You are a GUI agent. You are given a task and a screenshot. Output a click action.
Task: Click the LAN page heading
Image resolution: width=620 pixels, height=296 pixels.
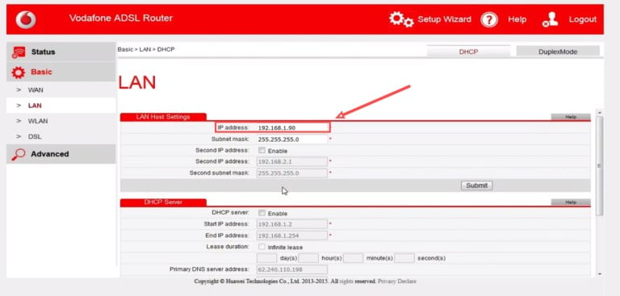click(137, 82)
